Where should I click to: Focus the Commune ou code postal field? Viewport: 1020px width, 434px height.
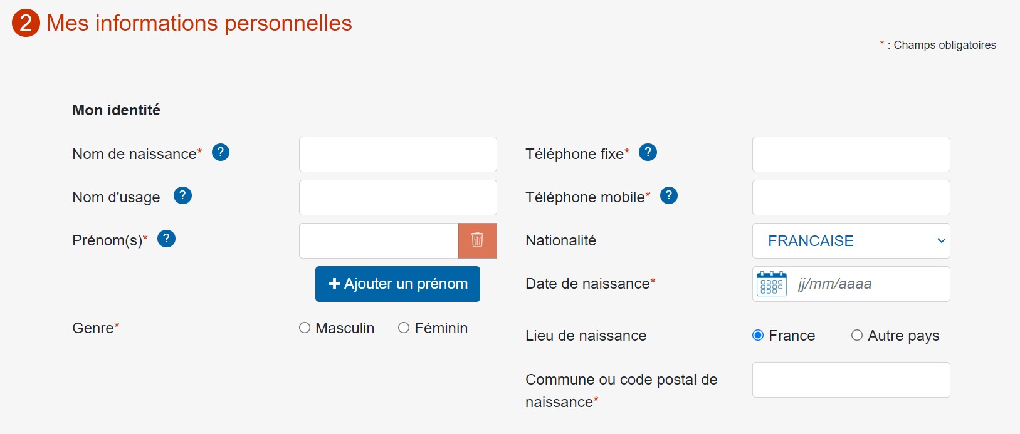point(851,380)
